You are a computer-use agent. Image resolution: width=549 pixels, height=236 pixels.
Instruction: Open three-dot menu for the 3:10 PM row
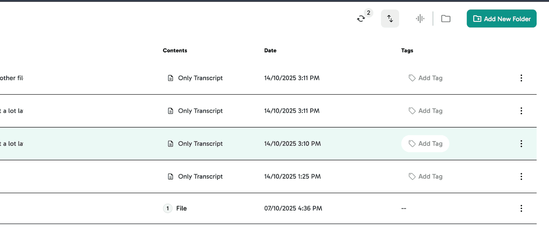(521, 144)
